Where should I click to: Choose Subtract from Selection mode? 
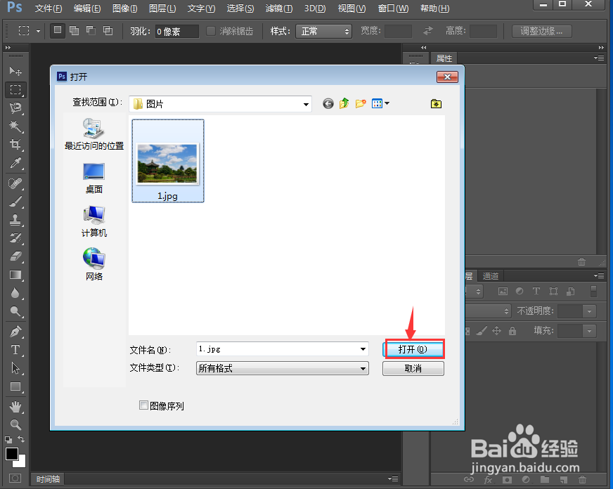click(x=91, y=30)
